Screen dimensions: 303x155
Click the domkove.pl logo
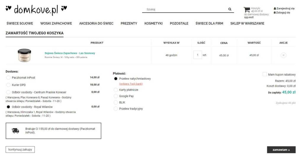[x=36, y=10]
